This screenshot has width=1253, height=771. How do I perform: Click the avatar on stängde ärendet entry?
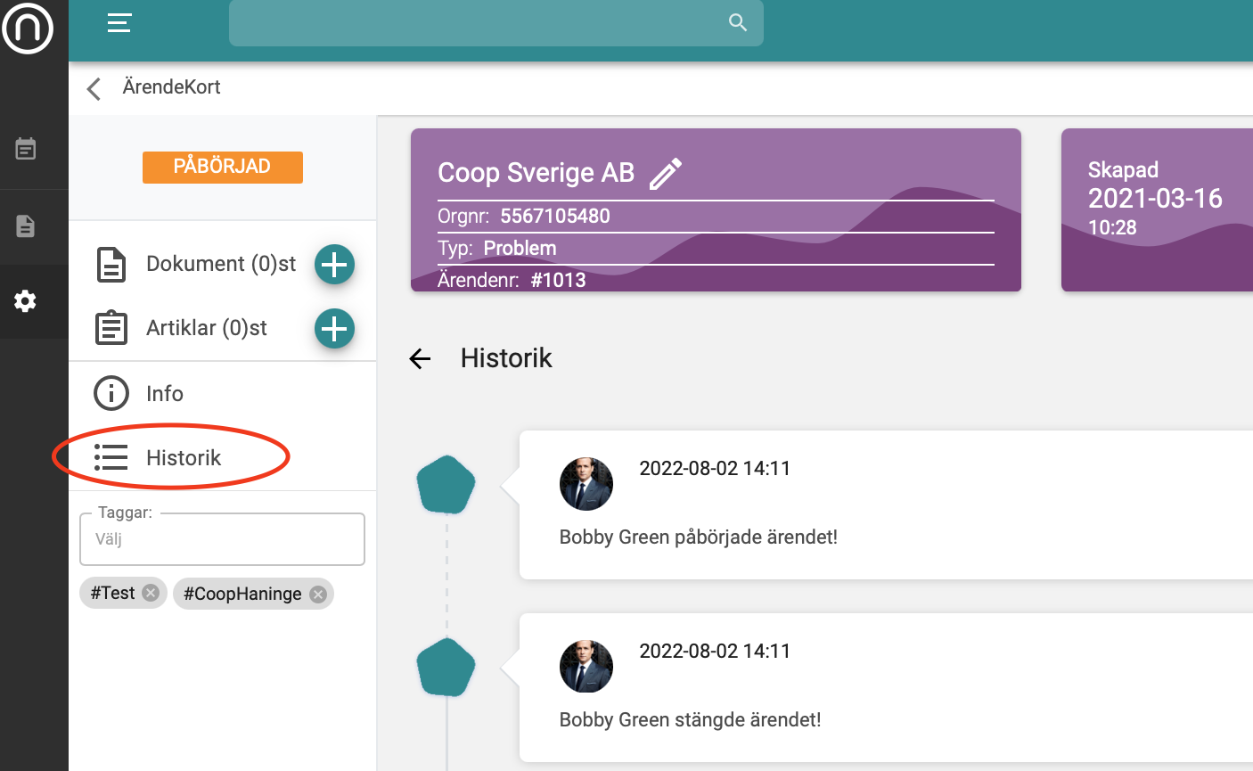(x=586, y=667)
